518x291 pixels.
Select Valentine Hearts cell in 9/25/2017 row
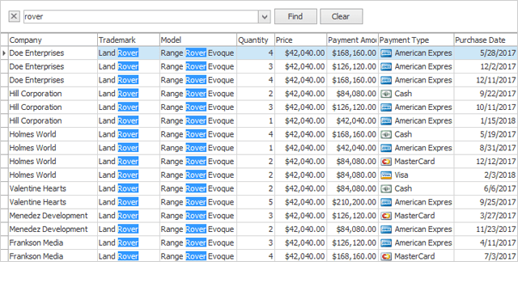(53, 202)
